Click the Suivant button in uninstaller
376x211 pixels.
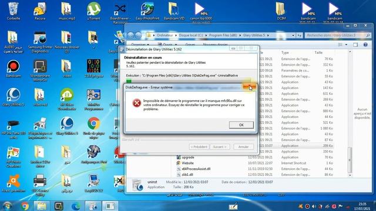pos(220,147)
